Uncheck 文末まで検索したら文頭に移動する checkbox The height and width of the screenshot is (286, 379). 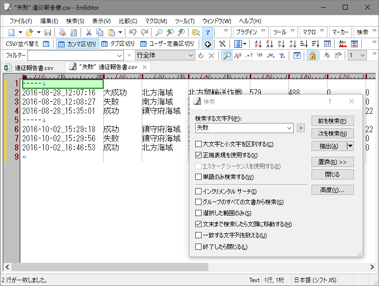tap(198, 224)
